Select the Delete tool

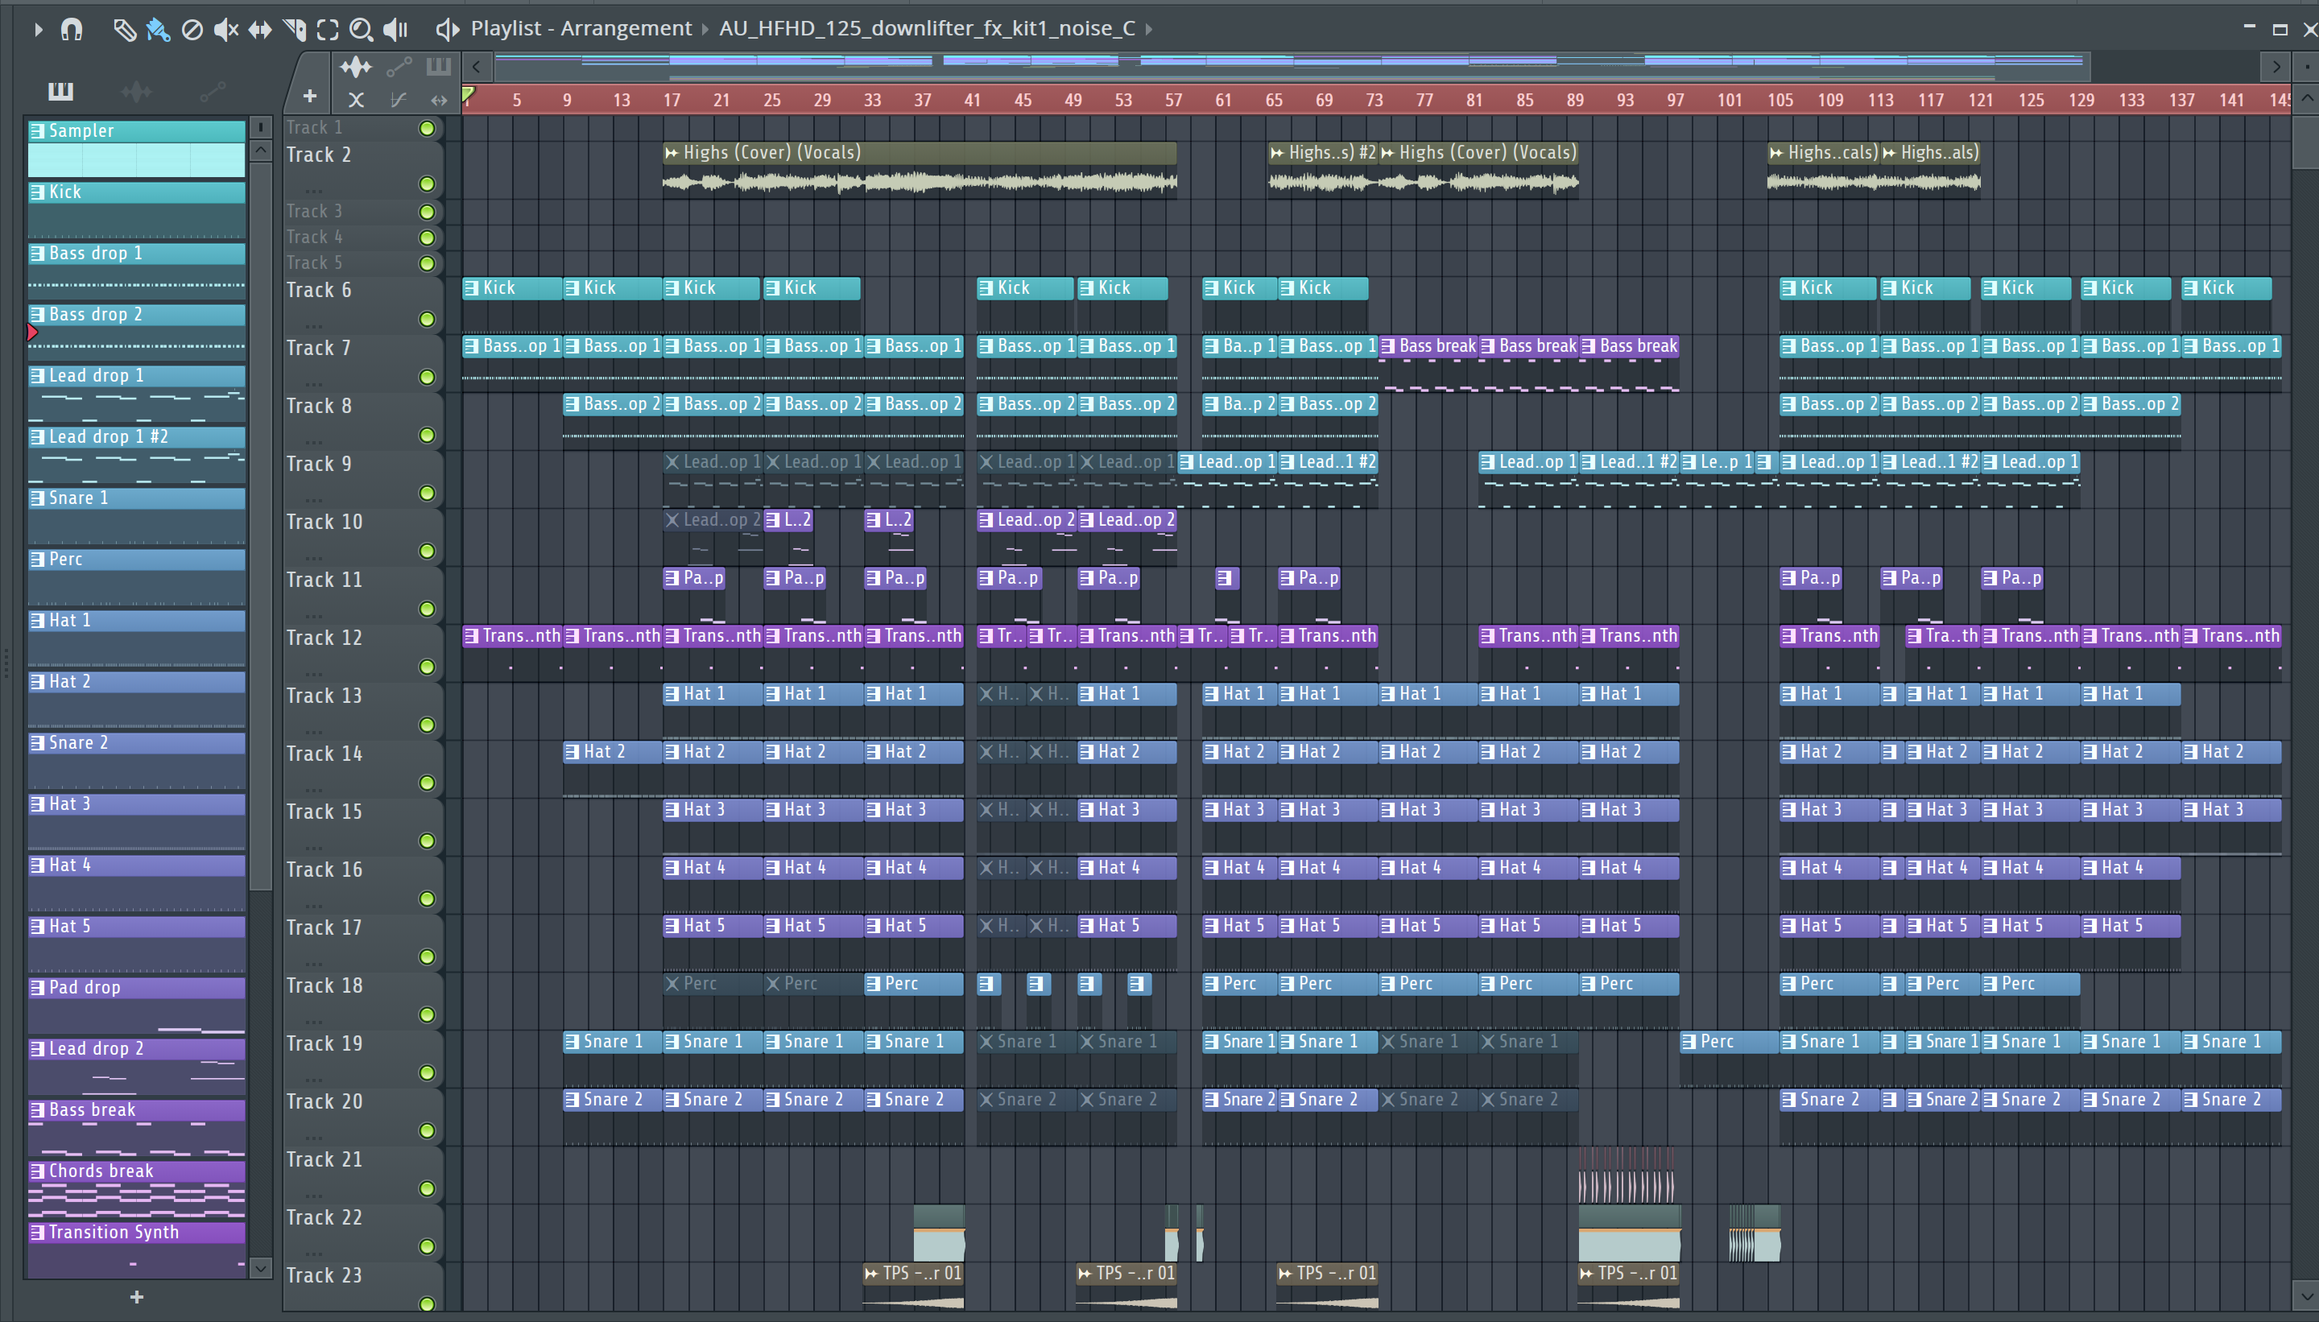[192, 30]
